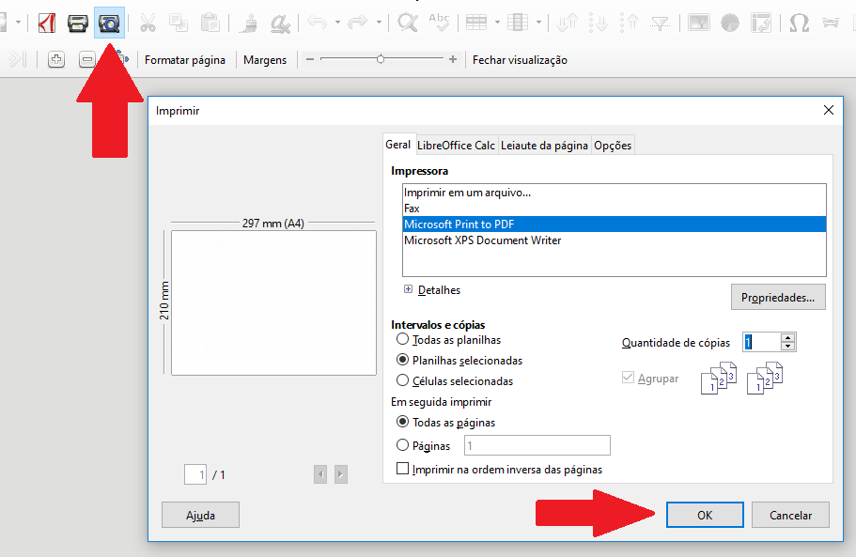Viewport: 856px width, 557px height.
Task: Click the Insert Chart pie icon
Action: (x=730, y=23)
